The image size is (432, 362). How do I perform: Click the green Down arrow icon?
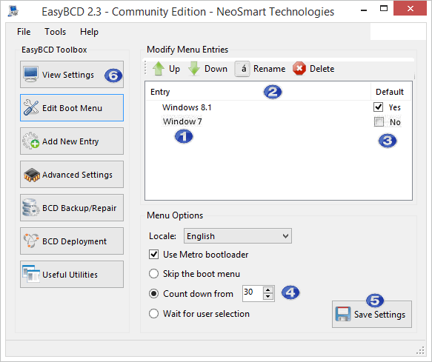click(x=194, y=69)
